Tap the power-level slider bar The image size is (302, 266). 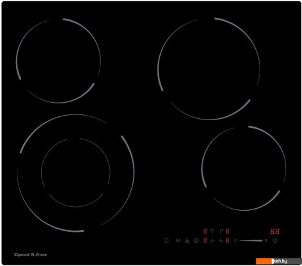251,240
